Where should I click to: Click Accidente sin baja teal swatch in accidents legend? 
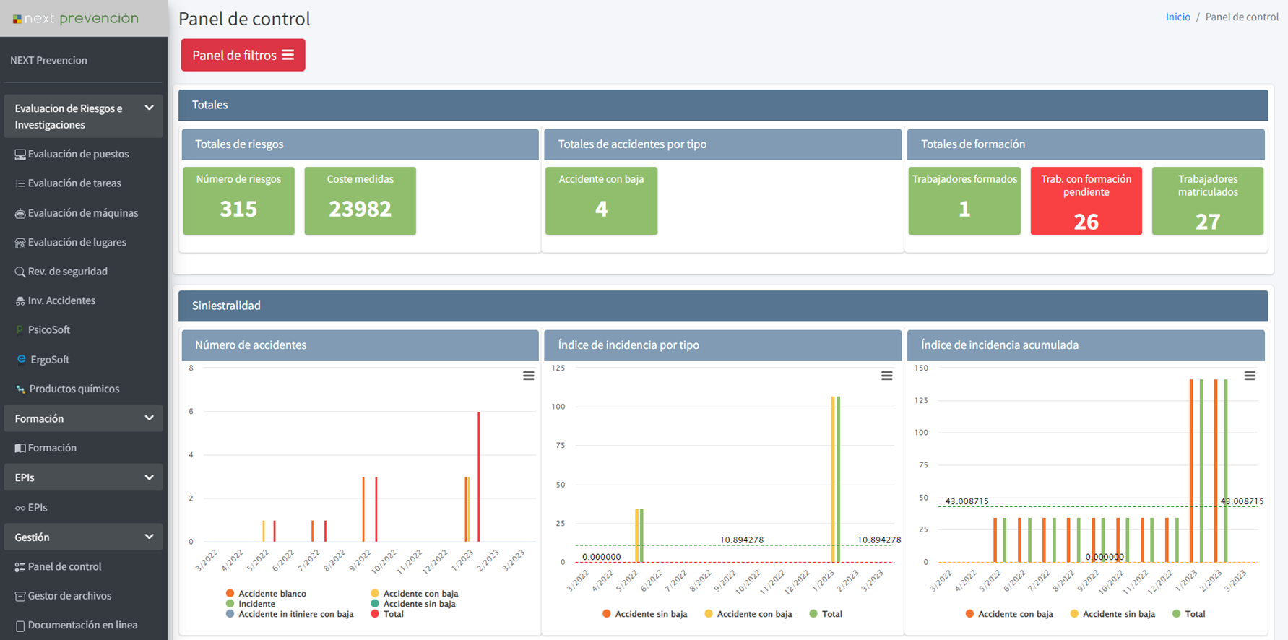375,604
